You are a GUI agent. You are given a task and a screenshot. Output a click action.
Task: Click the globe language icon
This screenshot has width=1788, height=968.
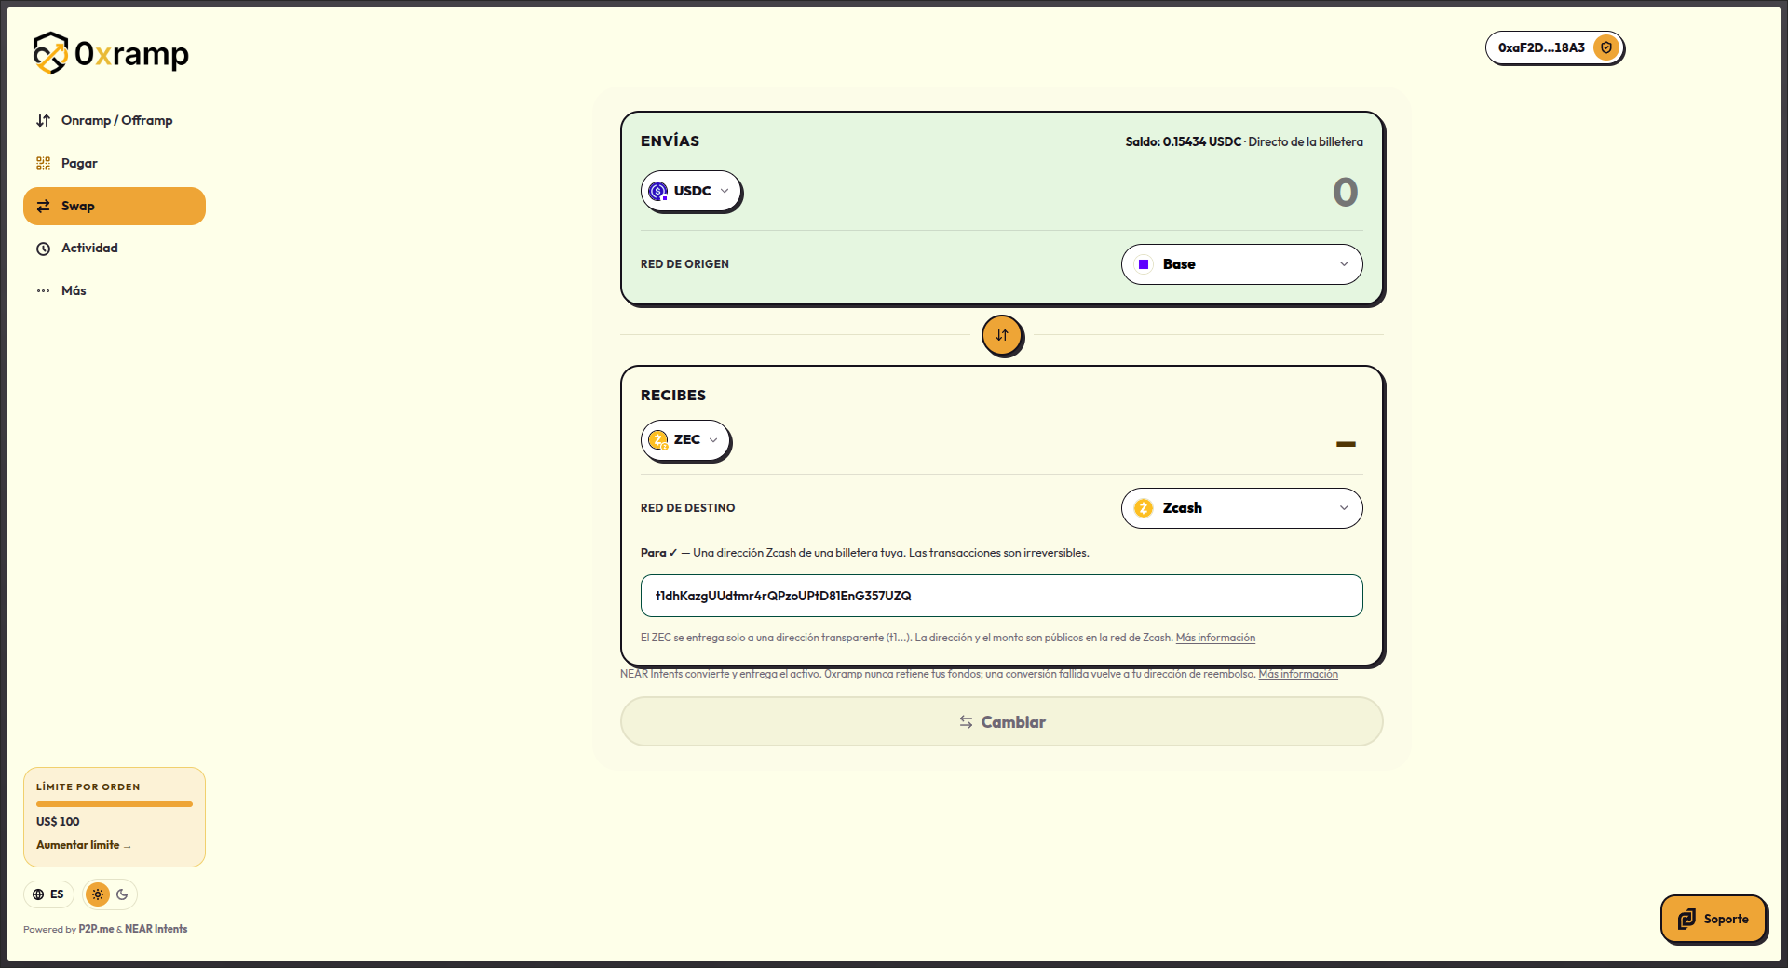(38, 894)
